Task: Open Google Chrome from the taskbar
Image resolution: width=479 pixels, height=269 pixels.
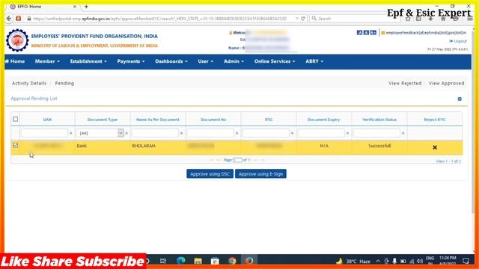Action: tap(232, 261)
